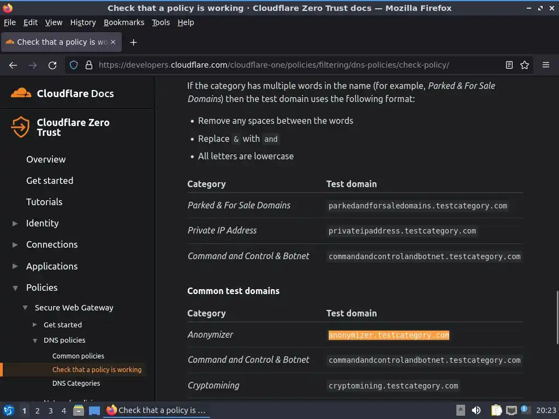Click the cryptomining.testcategory.com code text
The width and height of the screenshot is (559, 419).
[x=393, y=386]
